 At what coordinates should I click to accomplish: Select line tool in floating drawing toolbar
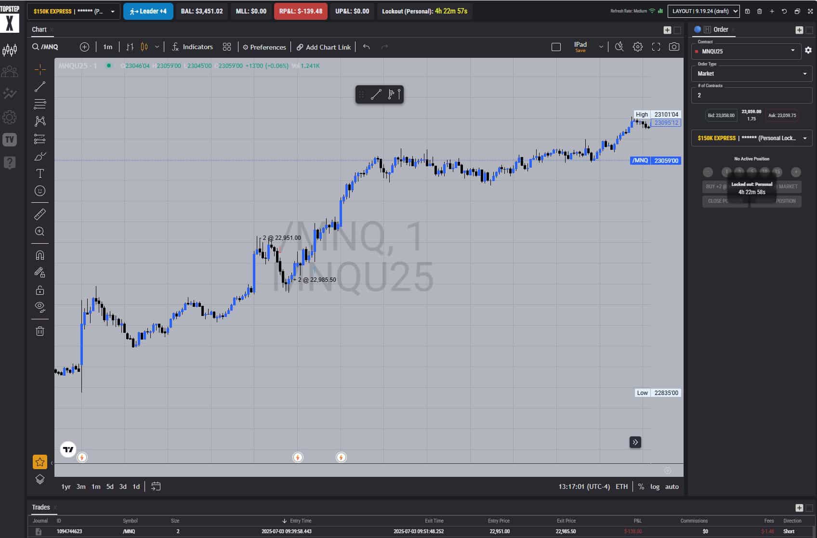pos(376,94)
